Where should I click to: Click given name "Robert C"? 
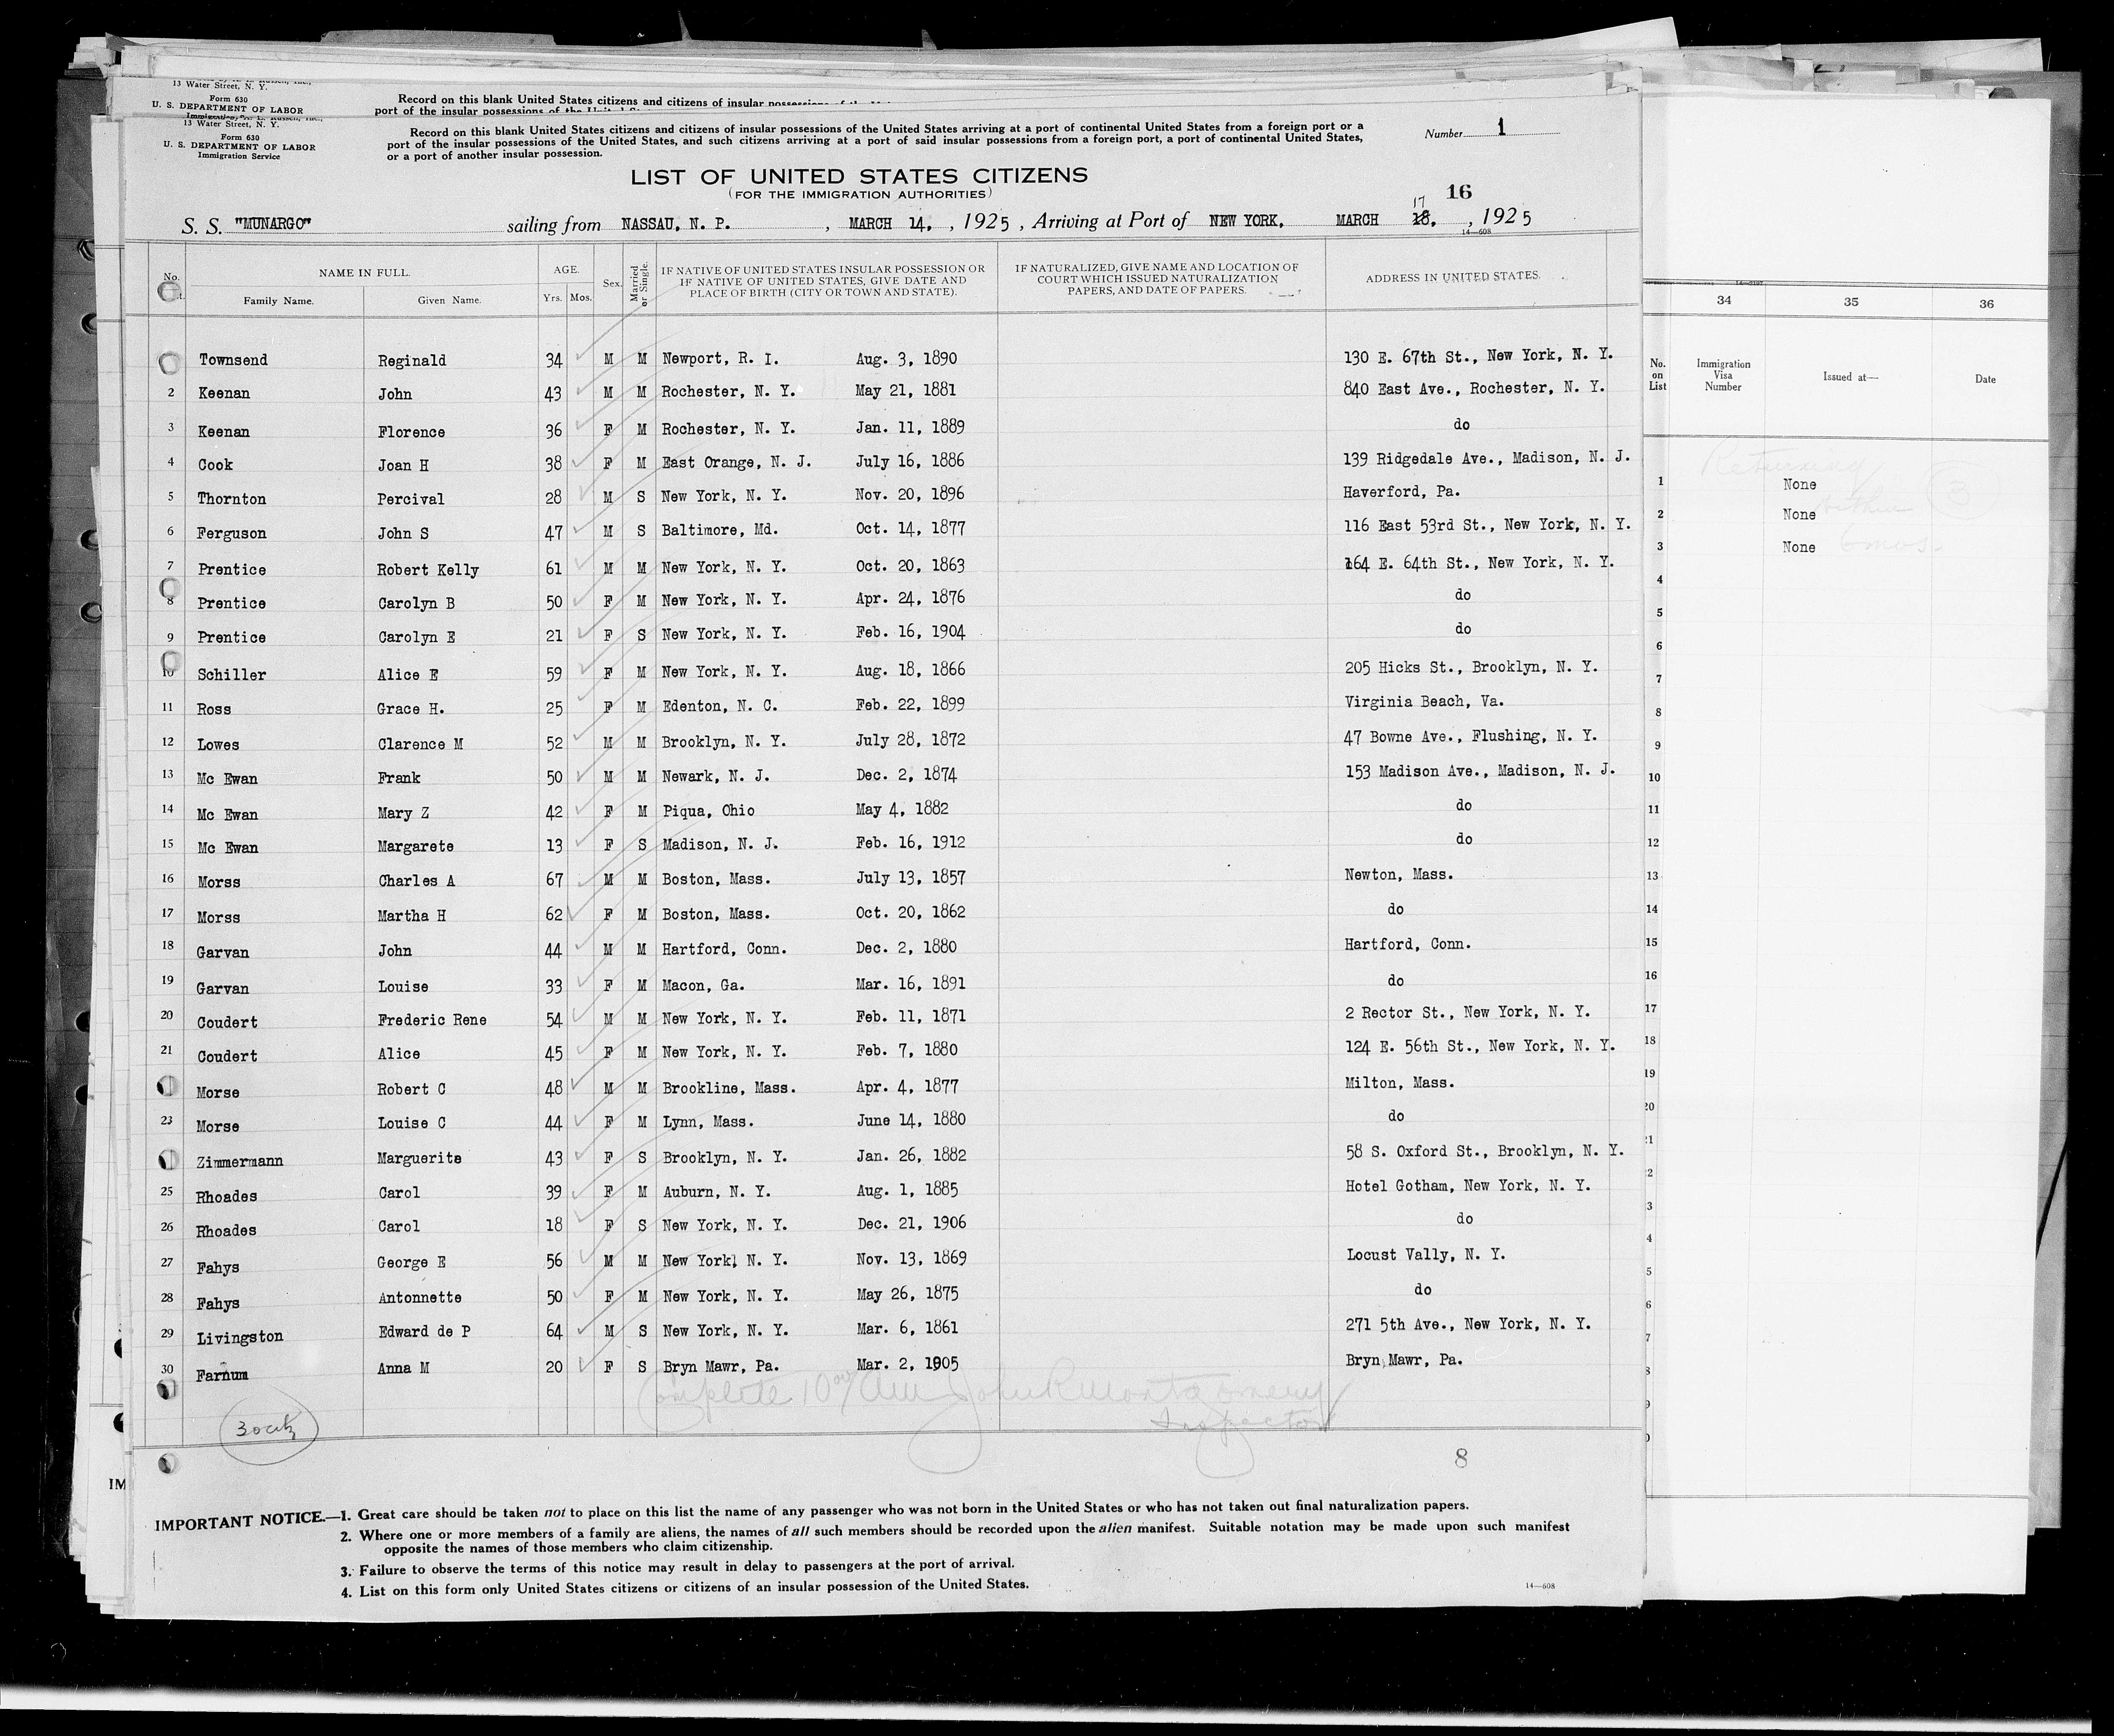click(x=411, y=1090)
